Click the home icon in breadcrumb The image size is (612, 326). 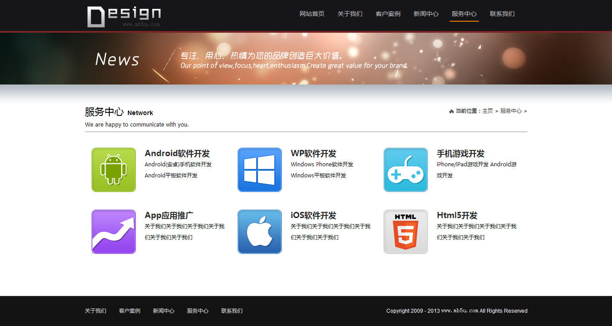coord(451,111)
